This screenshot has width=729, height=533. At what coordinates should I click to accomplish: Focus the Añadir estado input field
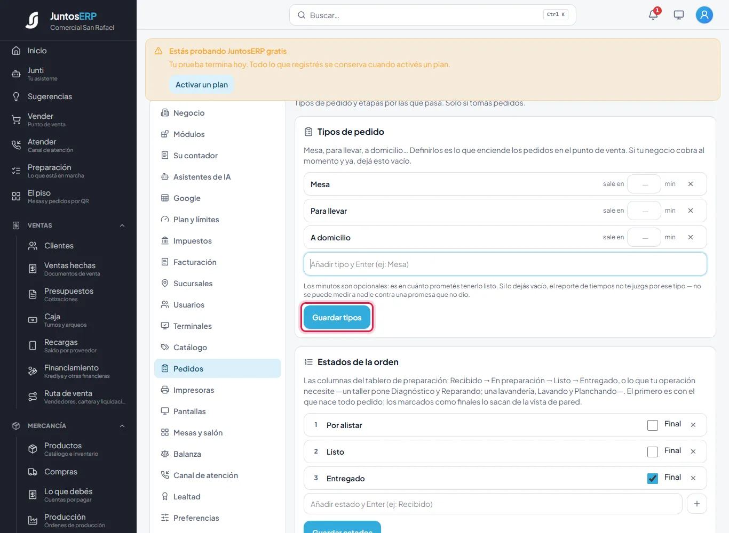pyautogui.click(x=493, y=504)
